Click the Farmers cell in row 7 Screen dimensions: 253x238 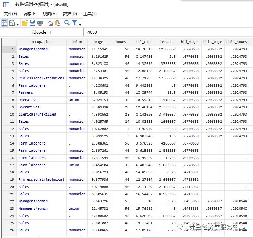(x=26, y=92)
